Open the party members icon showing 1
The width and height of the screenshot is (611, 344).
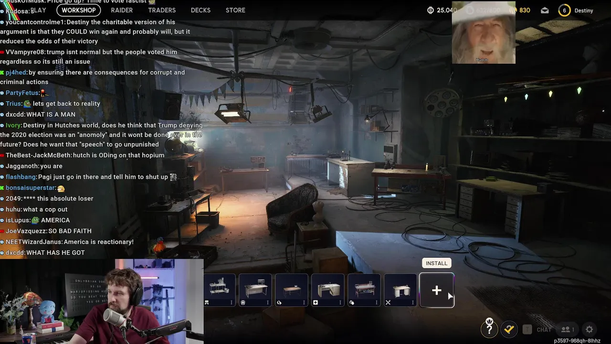click(x=567, y=329)
